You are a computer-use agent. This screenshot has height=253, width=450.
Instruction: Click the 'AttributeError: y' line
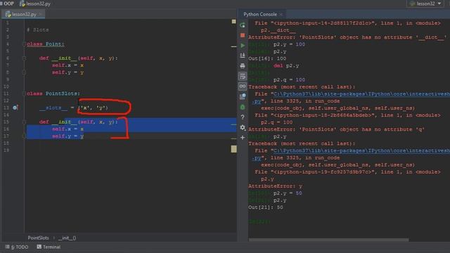275,186
